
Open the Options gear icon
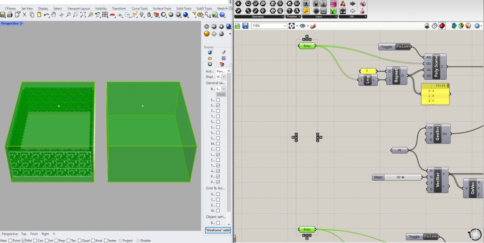tap(200, 15)
